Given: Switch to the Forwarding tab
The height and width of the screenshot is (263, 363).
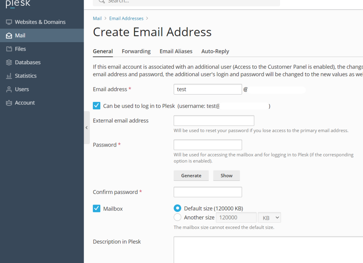Looking at the screenshot, I should tap(136, 51).
